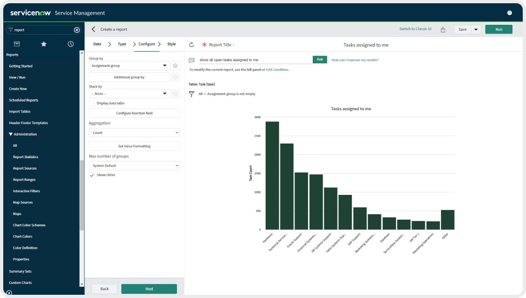This screenshot has height=298, width=526.
Task: Clear the navigator filter search text
Action: (x=77, y=30)
